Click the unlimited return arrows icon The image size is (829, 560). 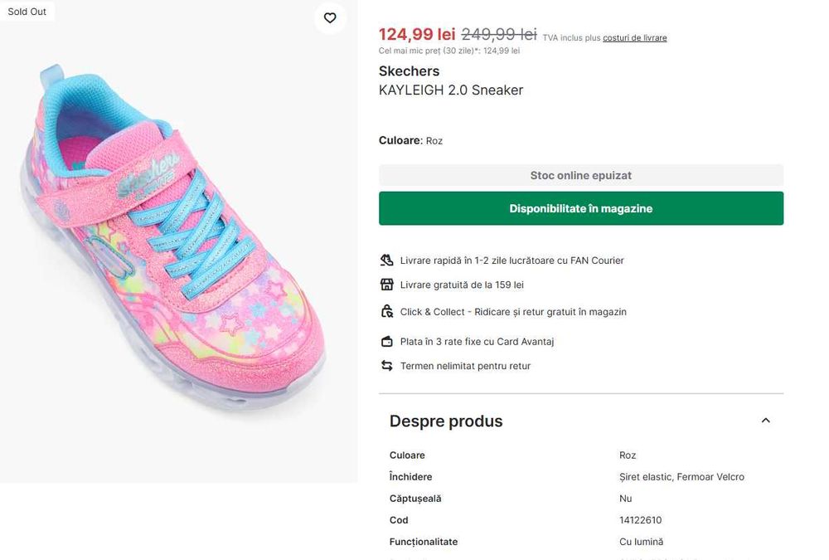click(386, 366)
